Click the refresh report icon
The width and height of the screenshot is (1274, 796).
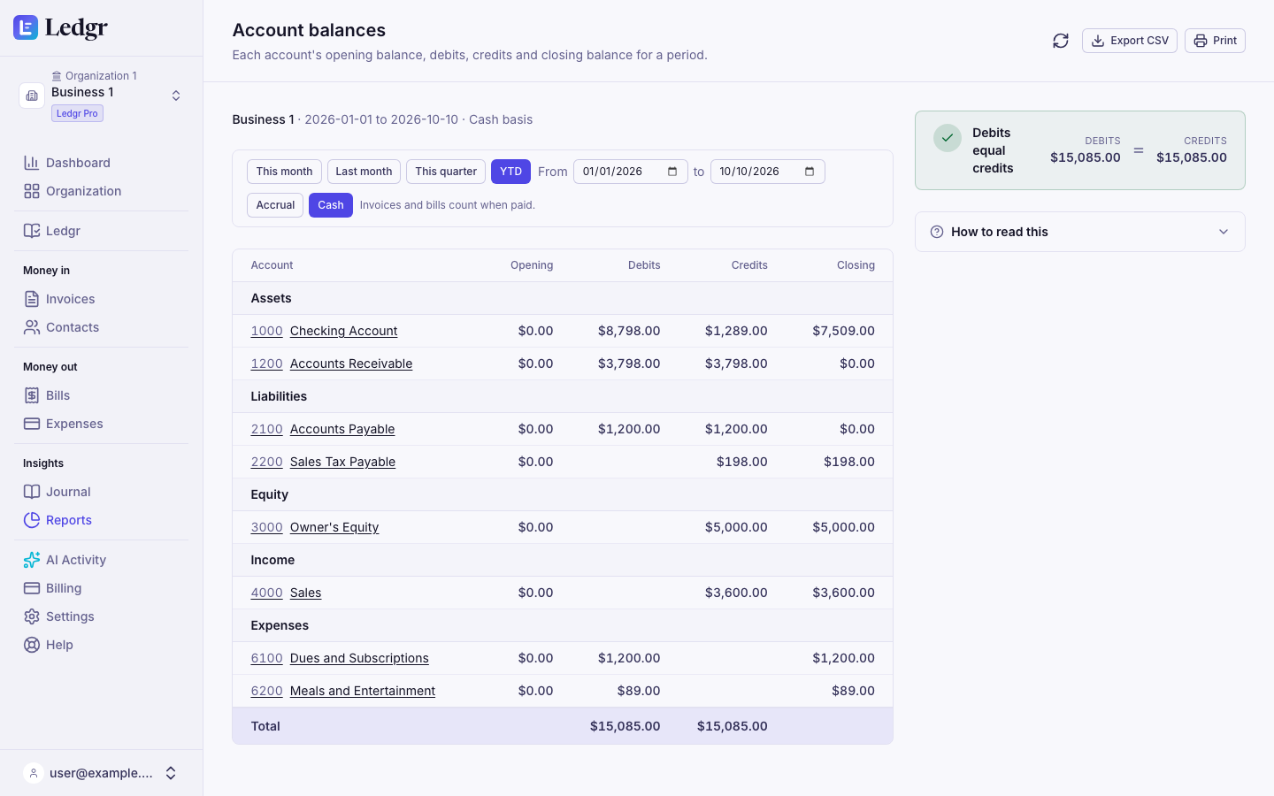click(x=1061, y=41)
